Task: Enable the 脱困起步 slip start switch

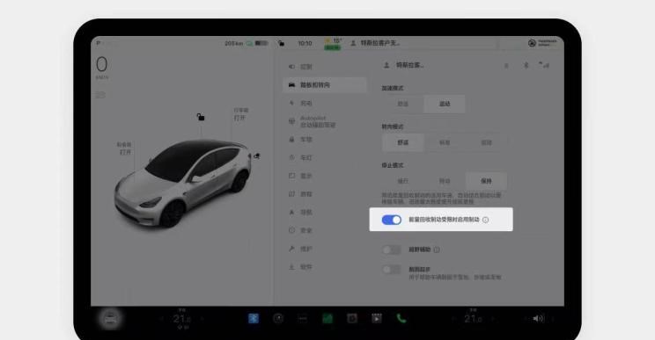Action: click(392, 270)
